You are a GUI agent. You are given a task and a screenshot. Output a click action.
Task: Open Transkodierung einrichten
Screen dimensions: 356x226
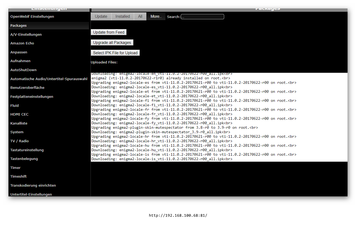pos(33,185)
